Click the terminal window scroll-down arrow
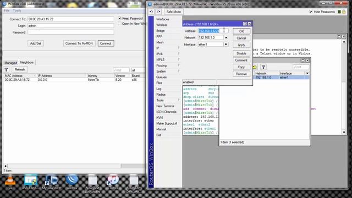This screenshot has height=198, width=352. (344, 132)
